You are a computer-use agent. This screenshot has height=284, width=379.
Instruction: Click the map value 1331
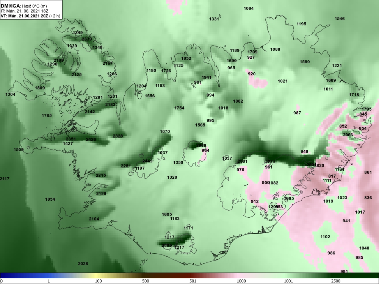(214, 19)
